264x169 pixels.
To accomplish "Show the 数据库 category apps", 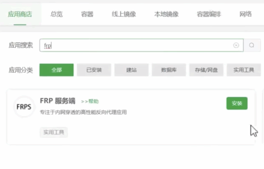I will coord(169,70).
